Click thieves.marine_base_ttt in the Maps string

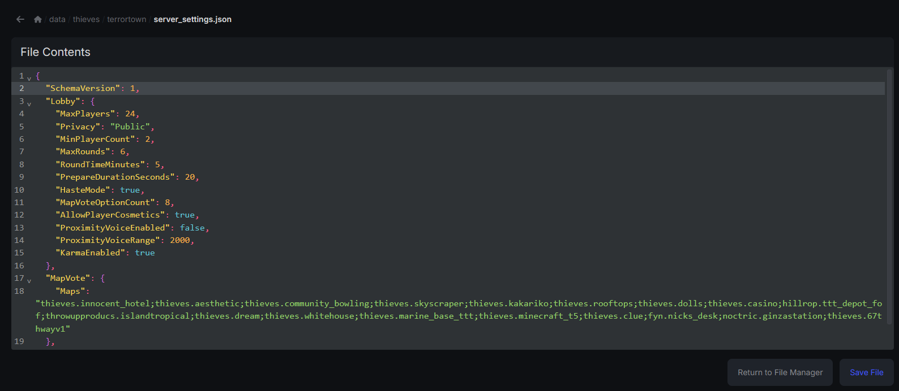(x=417, y=316)
